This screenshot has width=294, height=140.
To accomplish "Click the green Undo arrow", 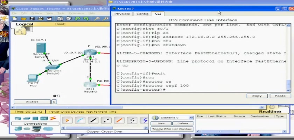I will pyautogui.click(x=77, y=19).
